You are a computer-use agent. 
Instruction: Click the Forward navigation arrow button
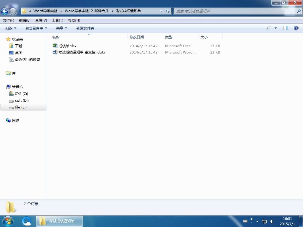coord(13,11)
